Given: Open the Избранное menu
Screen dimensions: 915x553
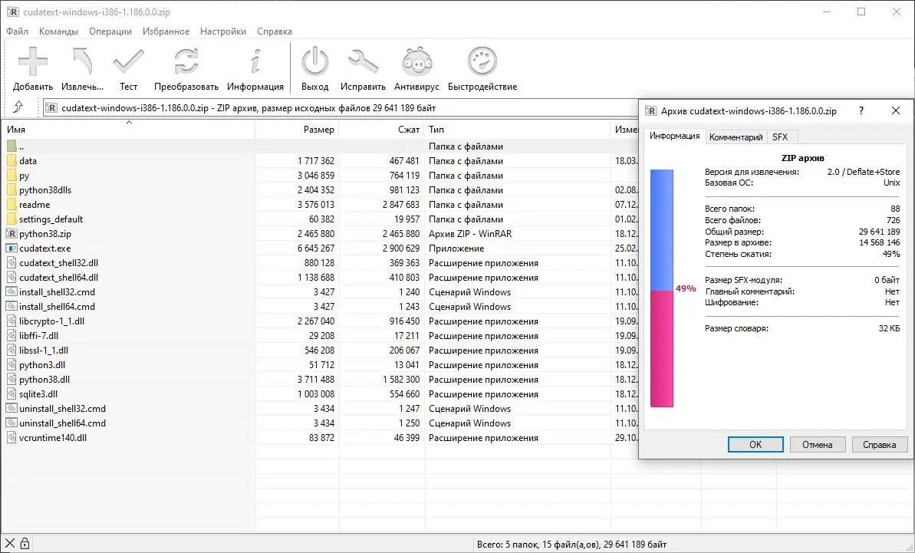Looking at the screenshot, I should click(166, 31).
